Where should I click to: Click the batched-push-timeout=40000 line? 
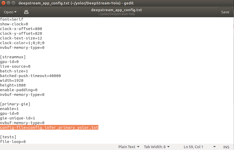(30, 76)
